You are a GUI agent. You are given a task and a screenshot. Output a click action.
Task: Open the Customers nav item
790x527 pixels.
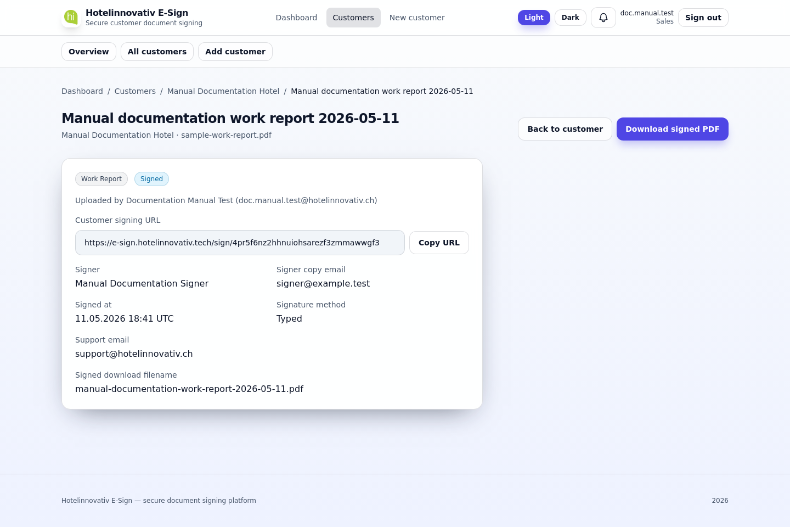point(353,18)
